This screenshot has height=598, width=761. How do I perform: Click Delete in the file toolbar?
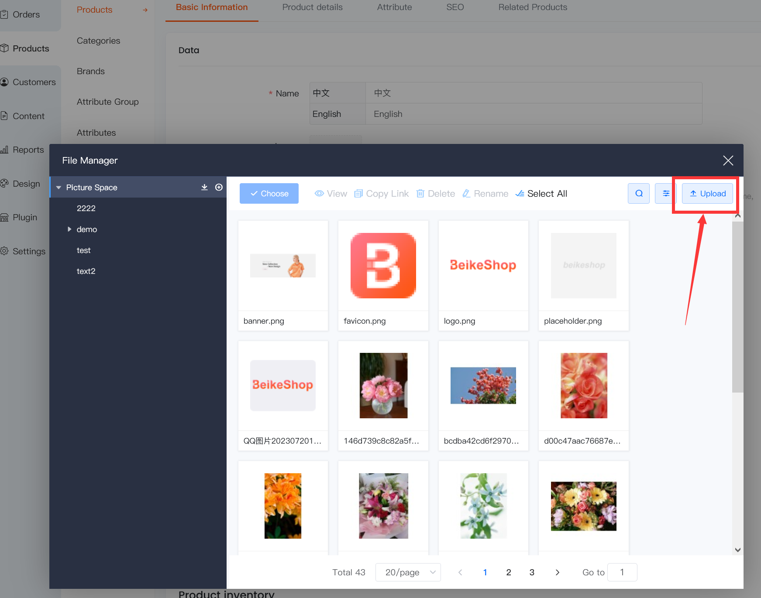436,194
